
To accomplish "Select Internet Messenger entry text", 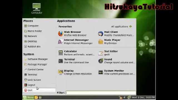I will click(x=76, y=40).
